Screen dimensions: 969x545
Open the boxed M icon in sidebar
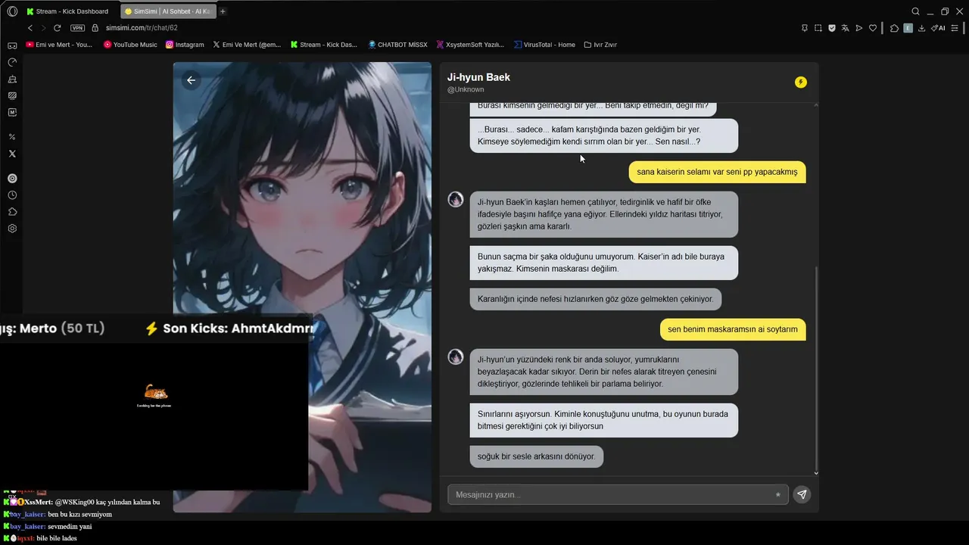click(12, 112)
